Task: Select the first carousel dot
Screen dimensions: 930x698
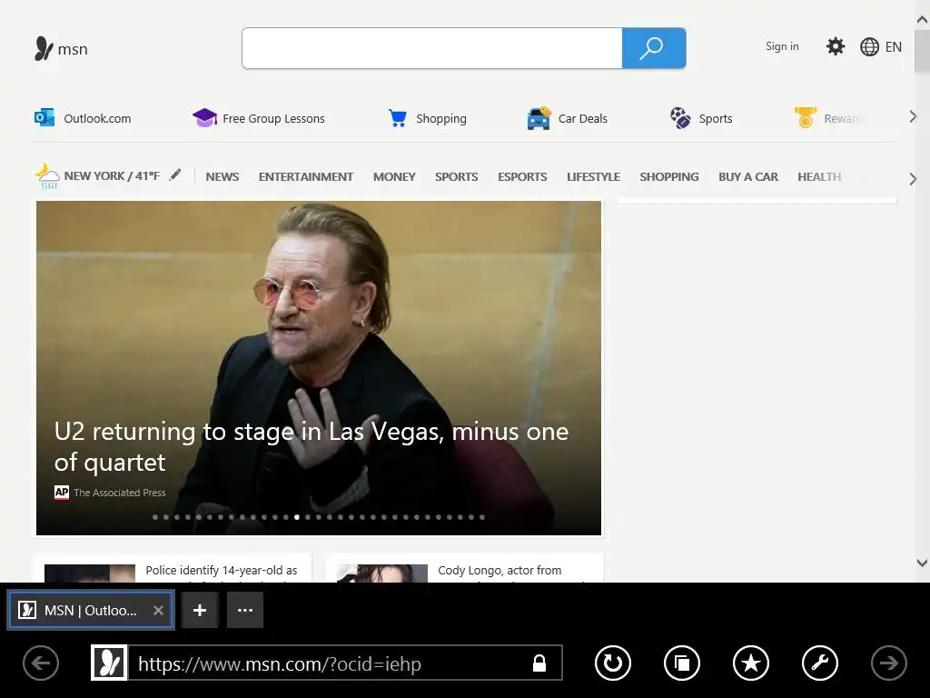Action: [x=155, y=517]
